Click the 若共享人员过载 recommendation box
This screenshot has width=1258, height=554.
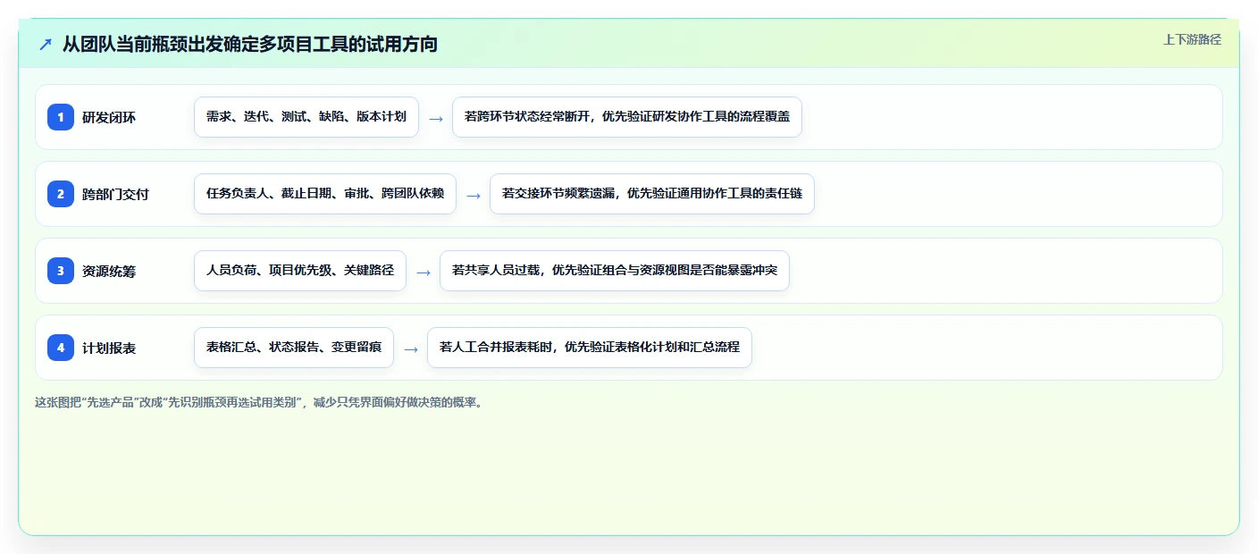coord(615,271)
